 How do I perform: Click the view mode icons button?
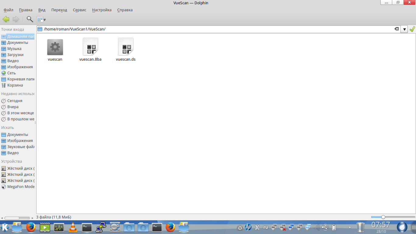[40, 19]
